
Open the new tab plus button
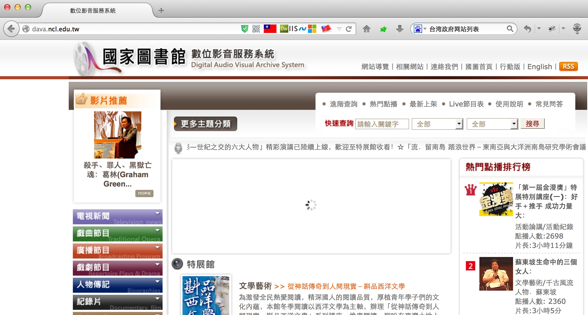point(161,11)
